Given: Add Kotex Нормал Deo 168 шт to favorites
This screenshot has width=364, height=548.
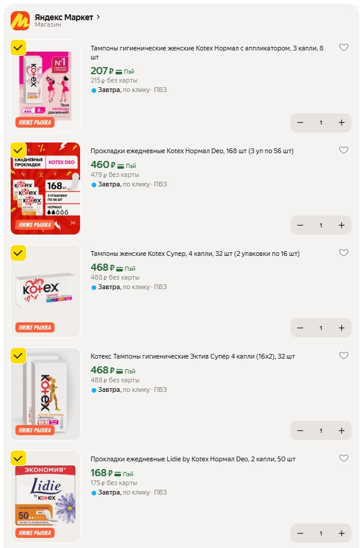Looking at the screenshot, I should [343, 150].
